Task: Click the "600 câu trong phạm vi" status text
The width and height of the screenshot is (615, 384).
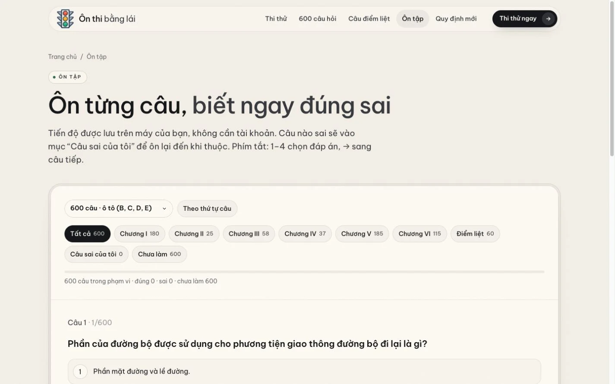Action: (x=141, y=281)
